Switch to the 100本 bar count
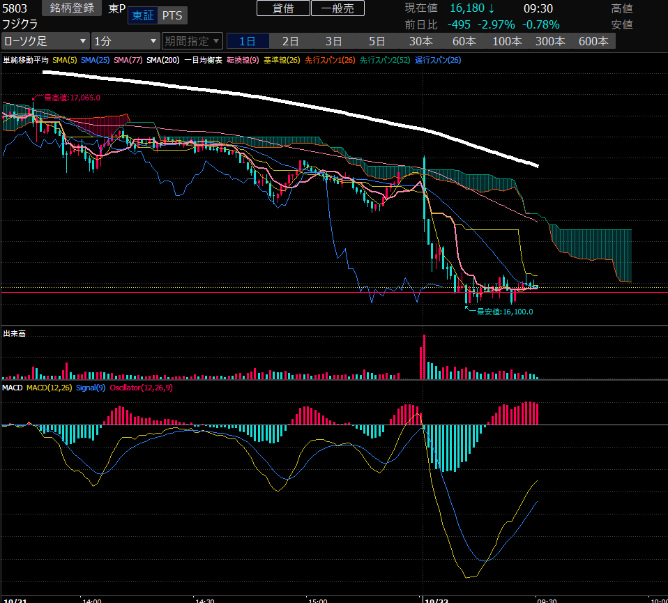This screenshot has width=668, height=603. (x=507, y=41)
